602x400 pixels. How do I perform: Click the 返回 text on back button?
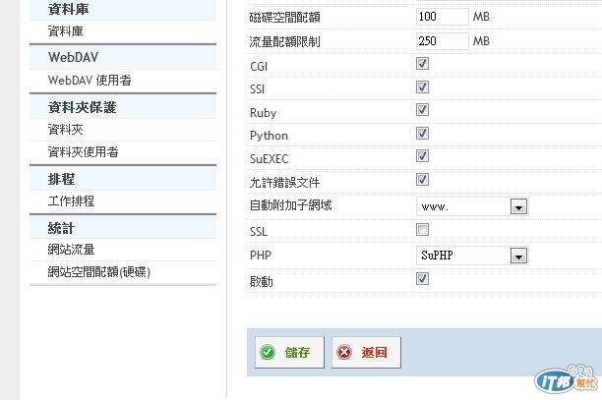pos(375,353)
